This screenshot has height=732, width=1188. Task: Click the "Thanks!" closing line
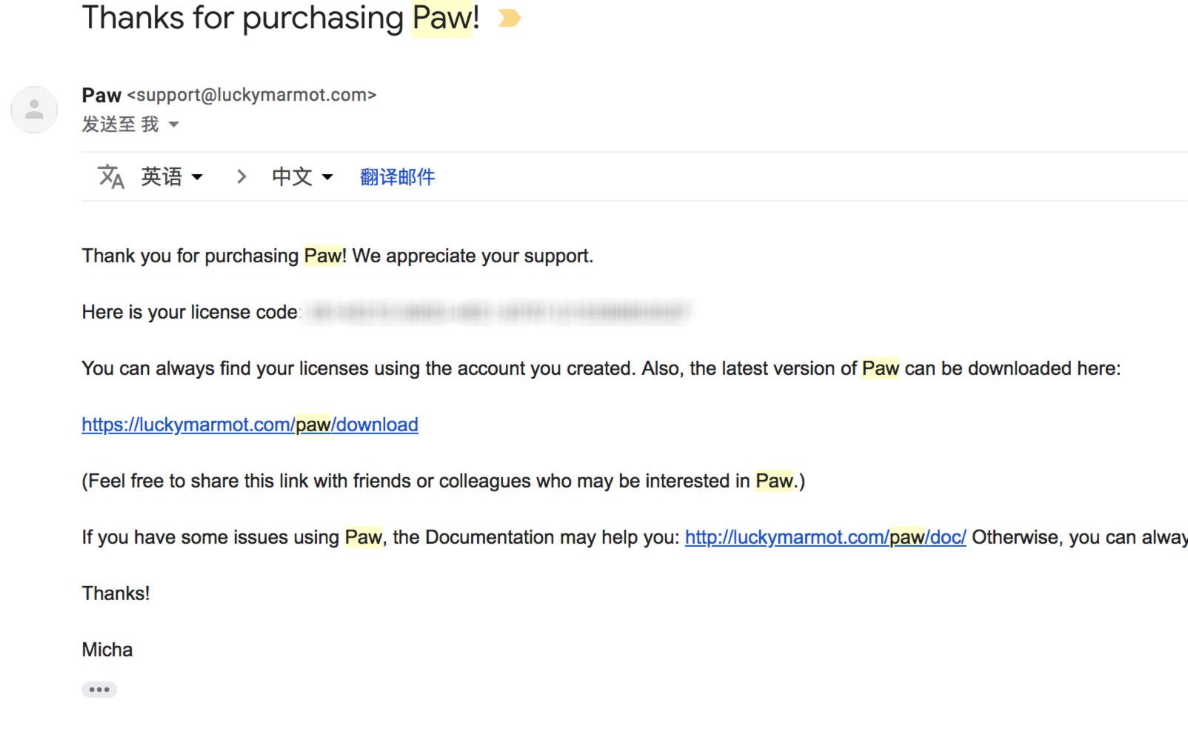click(x=116, y=593)
